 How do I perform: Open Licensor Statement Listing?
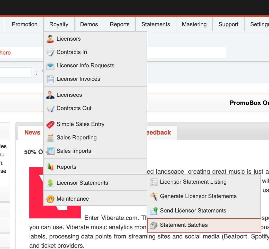[193, 182]
